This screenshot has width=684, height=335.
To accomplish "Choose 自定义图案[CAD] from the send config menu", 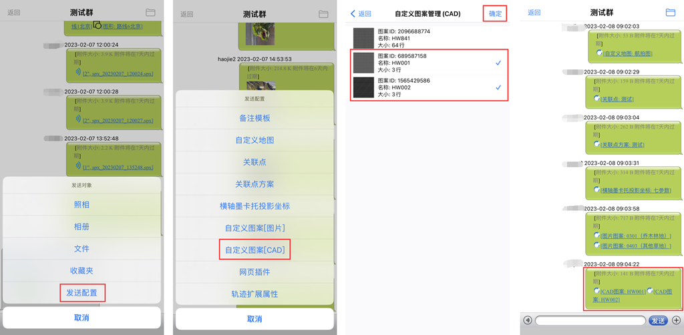I will click(254, 250).
